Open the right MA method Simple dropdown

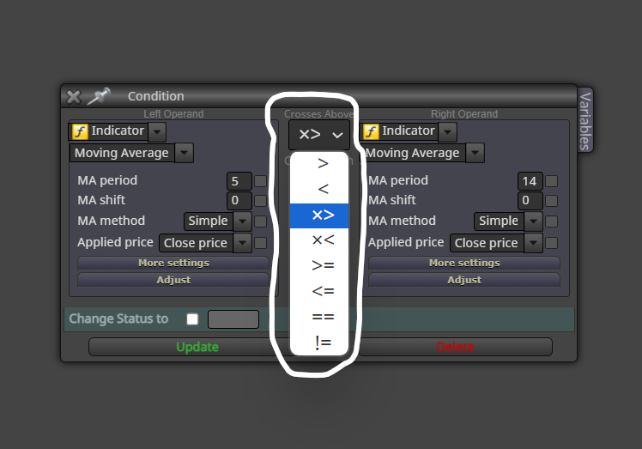[x=533, y=221]
